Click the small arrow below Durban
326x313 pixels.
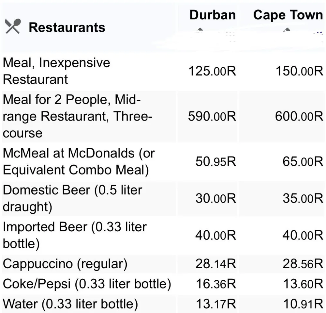(x=200, y=29)
